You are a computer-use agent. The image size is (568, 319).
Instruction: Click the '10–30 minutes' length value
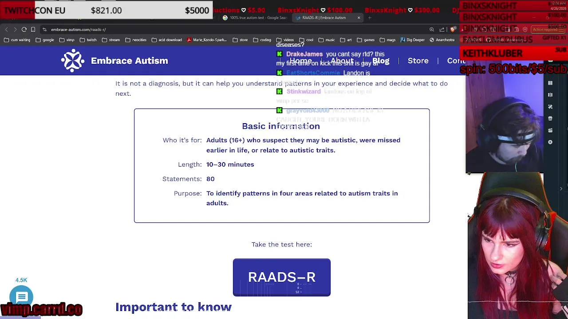coord(230,165)
